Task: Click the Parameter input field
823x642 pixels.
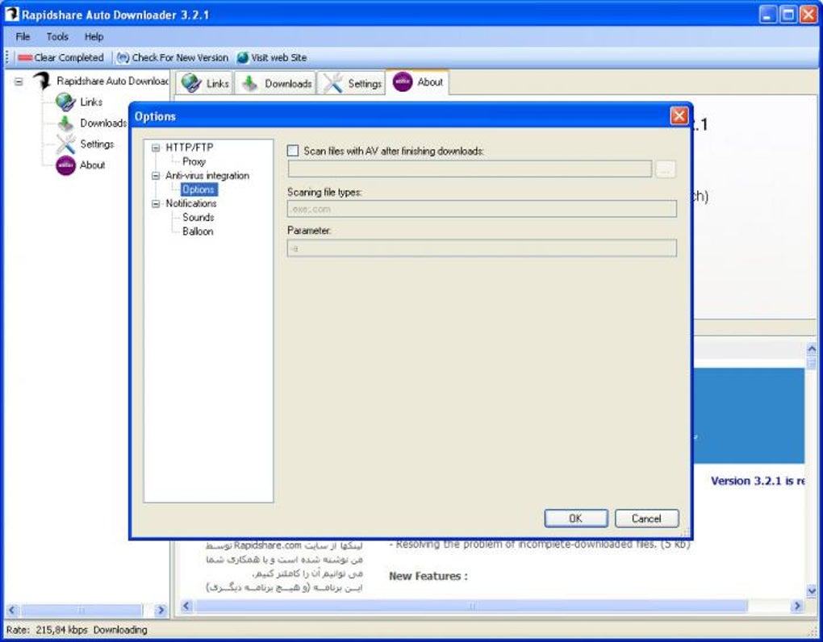Action: [x=482, y=248]
